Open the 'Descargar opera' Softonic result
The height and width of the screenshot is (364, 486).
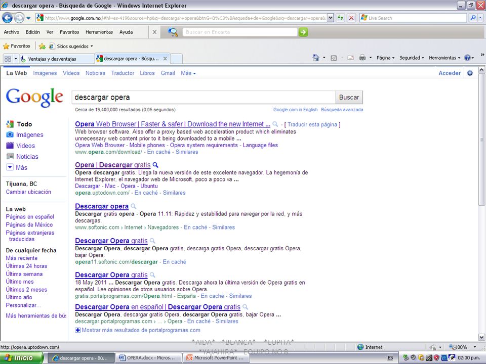(102, 206)
